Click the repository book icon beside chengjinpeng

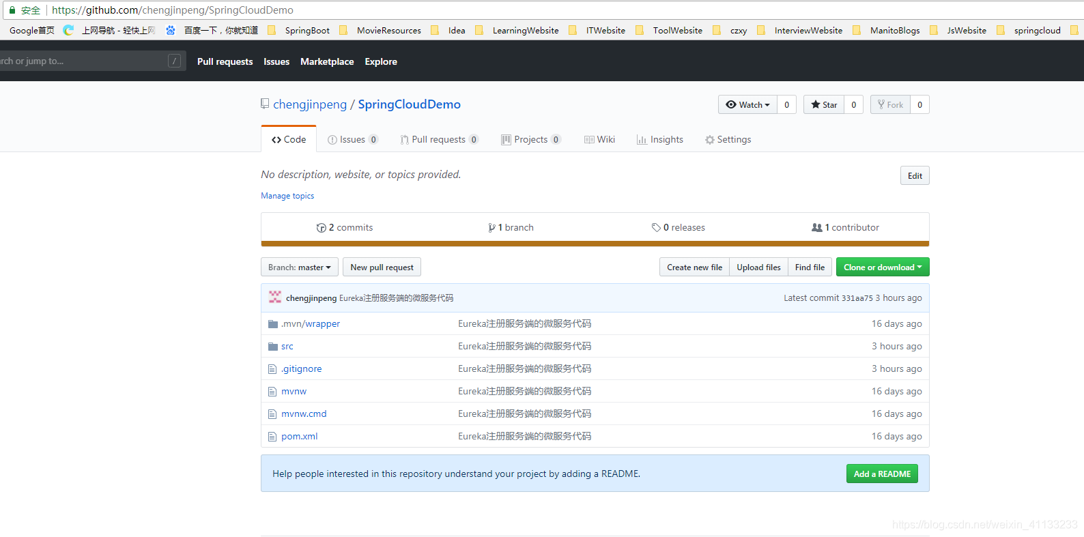(265, 104)
